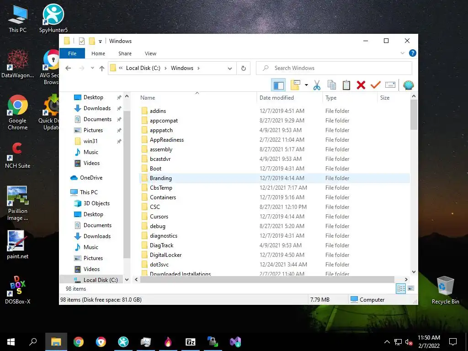Switch to the Home ribbon tab
The height and width of the screenshot is (351, 468).
click(98, 53)
